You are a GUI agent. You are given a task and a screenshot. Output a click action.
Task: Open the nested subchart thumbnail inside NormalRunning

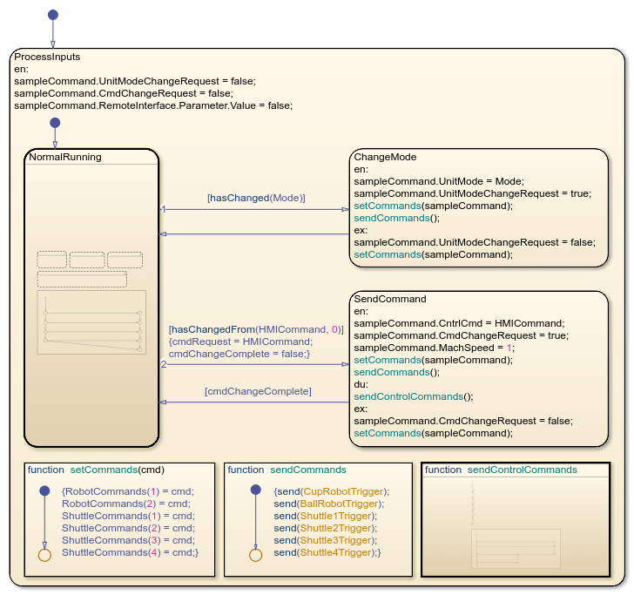coord(91,323)
